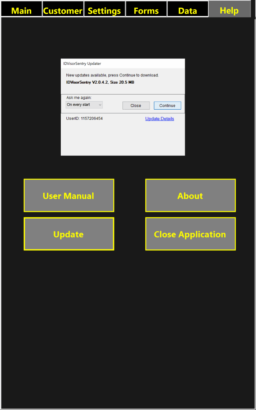This screenshot has width=256, height=410.
Task: Click Close Application button
Action: [x=190, y=234]
